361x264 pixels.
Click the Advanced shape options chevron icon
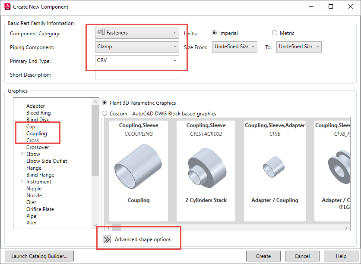pyautogui.click(x=107, y=239)
